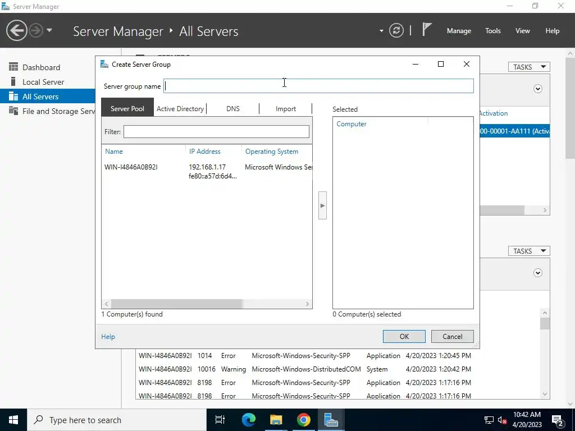Select server WIN-I4846A0B92I in the pool list
Viewport: 575px width, 431px height.
(207, 171)
